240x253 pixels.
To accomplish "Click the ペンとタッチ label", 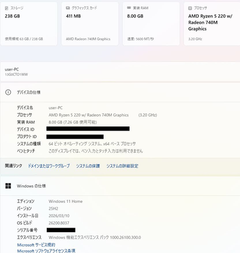I will (26, 151).
